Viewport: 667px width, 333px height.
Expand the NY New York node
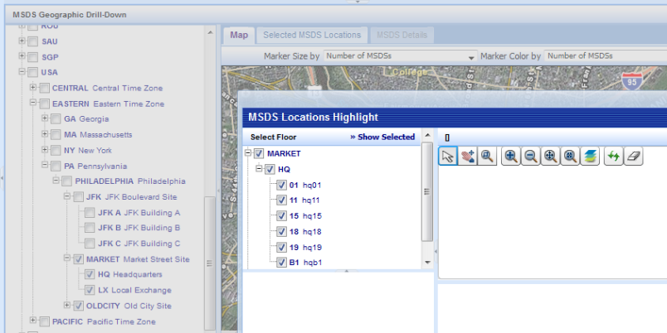coord(45,149)
